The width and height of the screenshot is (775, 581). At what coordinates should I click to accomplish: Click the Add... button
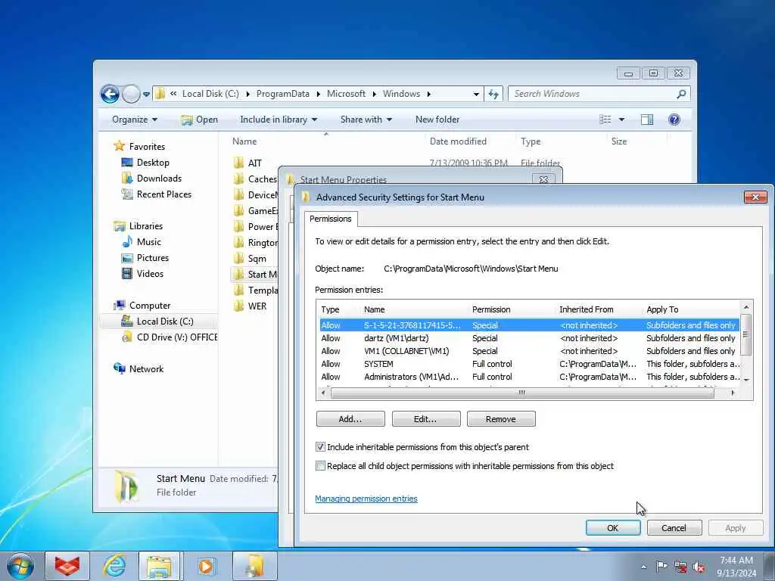(350, 419)
